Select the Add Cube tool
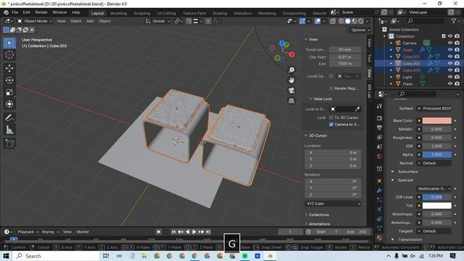This screenshot has width=464, height=261. (x=9, y=144)
